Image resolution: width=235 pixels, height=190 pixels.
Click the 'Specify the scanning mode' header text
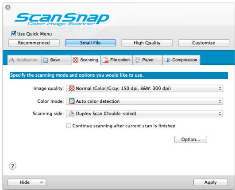77,75
